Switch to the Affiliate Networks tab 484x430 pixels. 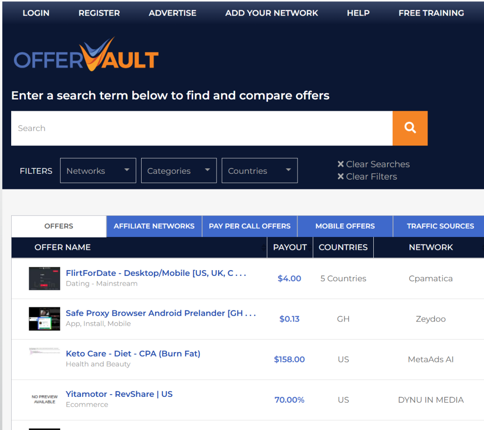154,226
